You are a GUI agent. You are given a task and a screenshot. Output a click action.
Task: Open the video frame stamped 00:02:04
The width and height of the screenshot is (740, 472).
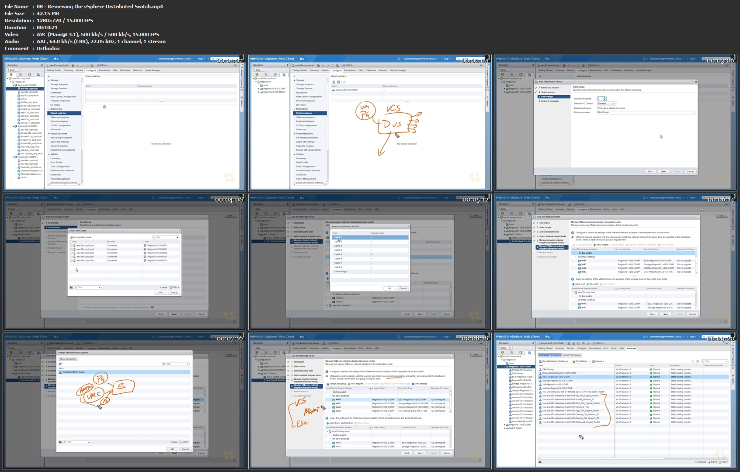(370, 123)
